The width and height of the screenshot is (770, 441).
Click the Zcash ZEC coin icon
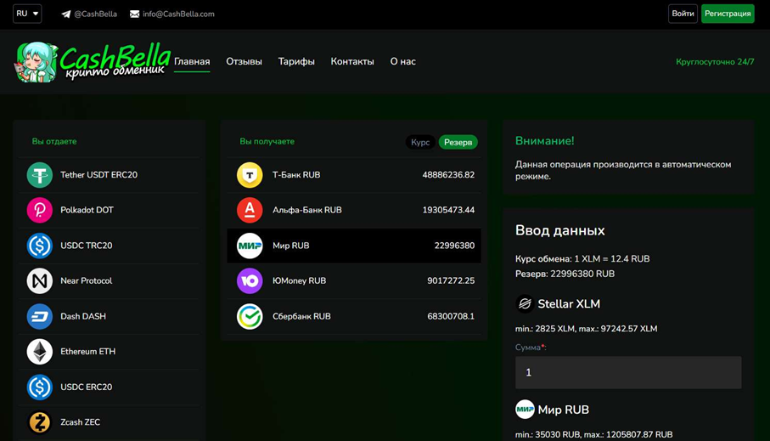point(39,421)
